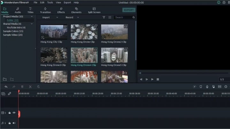Toggle lock on audio track 1

click(10, 123)
